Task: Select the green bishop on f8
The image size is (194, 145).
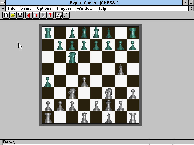Action: 109,33
